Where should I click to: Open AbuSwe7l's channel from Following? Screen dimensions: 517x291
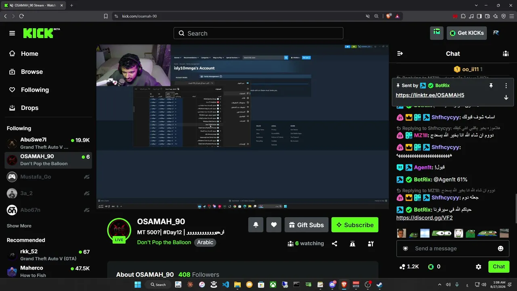[48, 143]
